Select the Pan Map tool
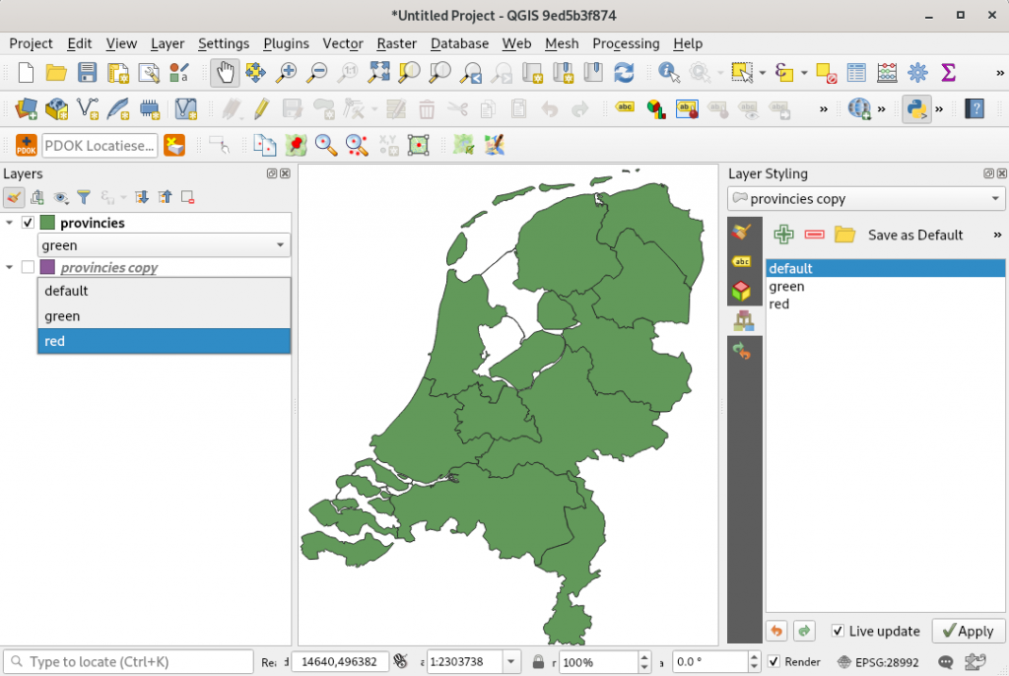Image resolution: width=1009 pixels, height=676 pixels. pos(225,71)
